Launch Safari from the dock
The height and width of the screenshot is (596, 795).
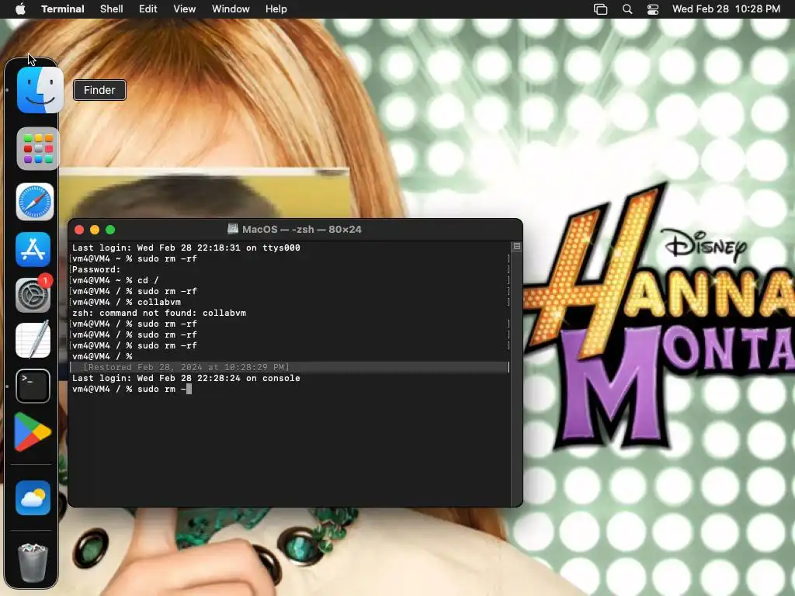(34, 202)
